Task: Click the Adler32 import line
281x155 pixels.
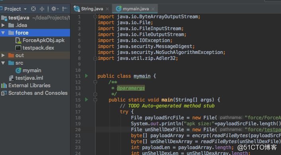Action: (138, 58)
